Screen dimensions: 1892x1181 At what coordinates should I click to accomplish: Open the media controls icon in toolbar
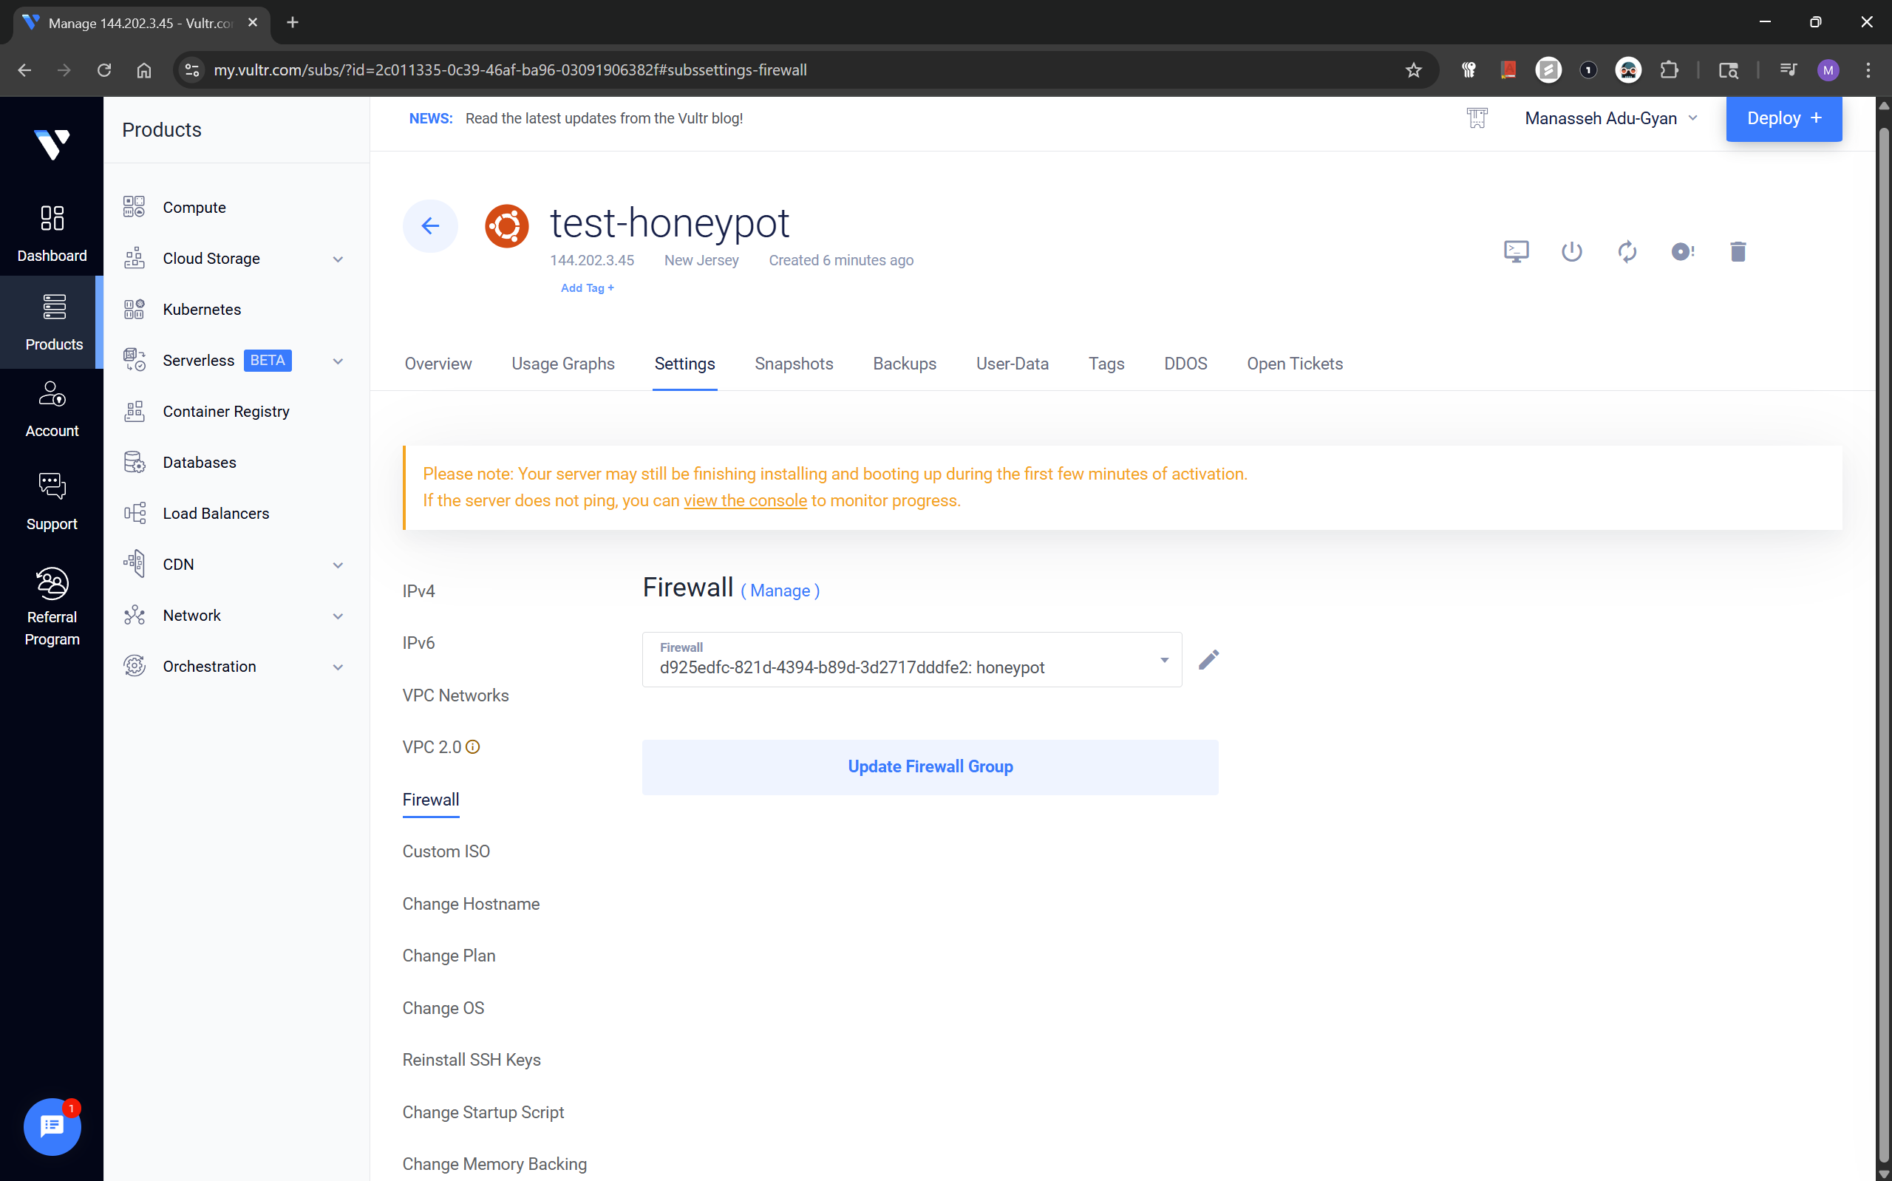(1788, 70)
